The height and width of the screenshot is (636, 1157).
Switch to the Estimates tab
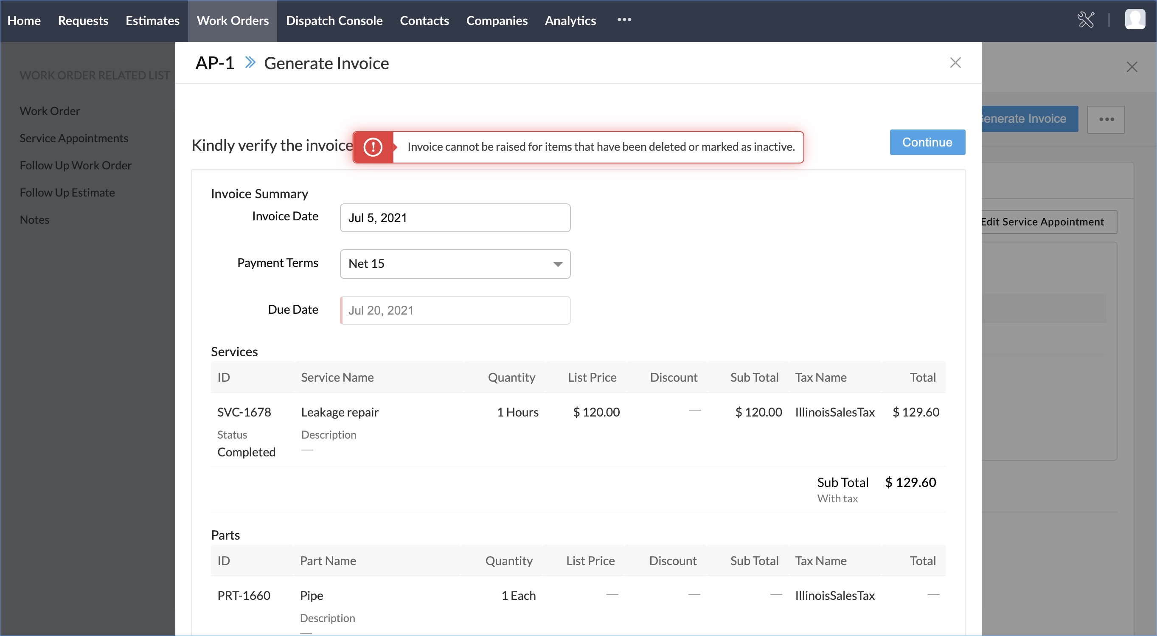[x=152, y=21]
